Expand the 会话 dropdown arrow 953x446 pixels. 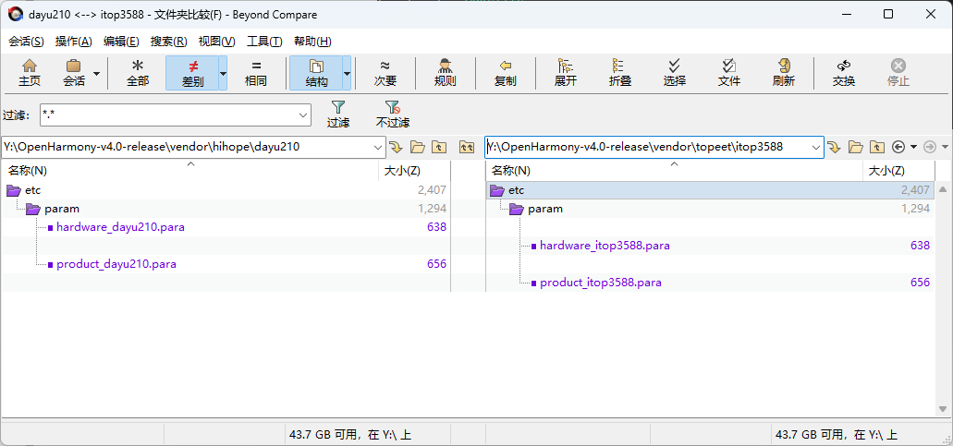coord(97,73)
